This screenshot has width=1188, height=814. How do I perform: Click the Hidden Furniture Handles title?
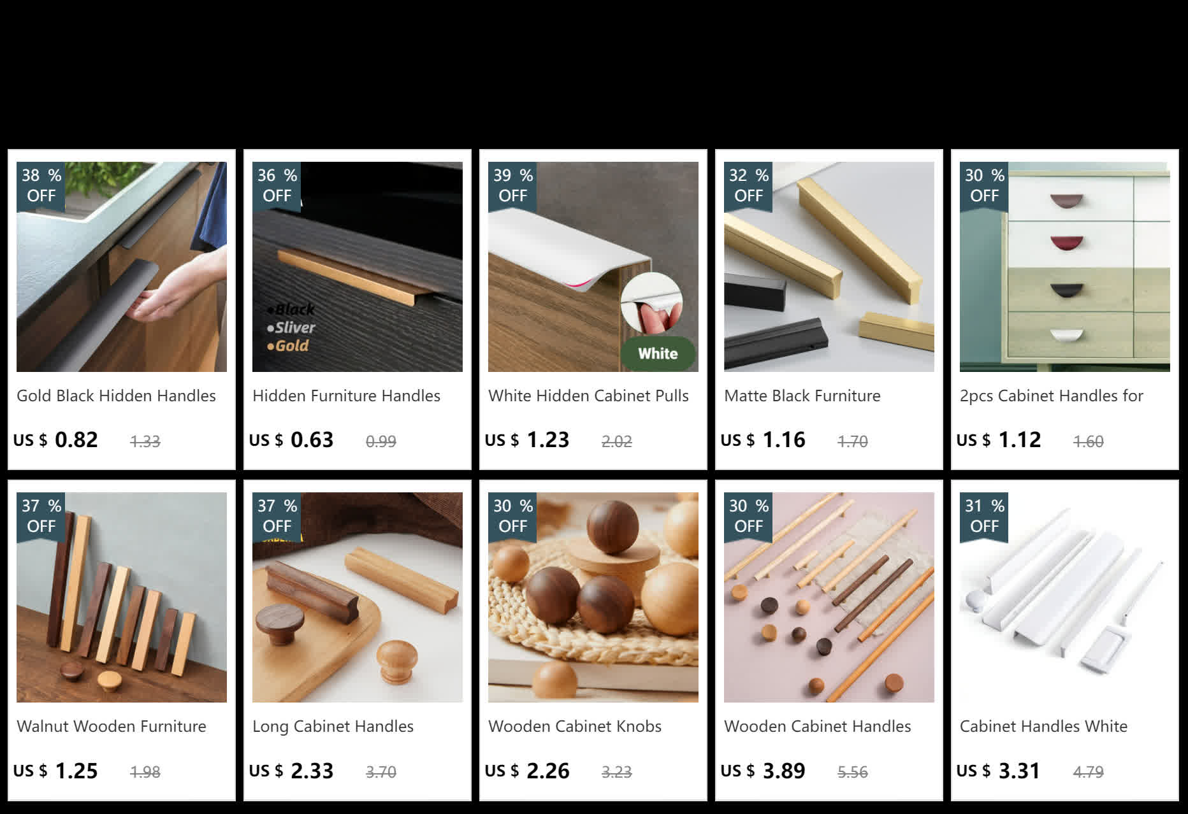[346, 396]
